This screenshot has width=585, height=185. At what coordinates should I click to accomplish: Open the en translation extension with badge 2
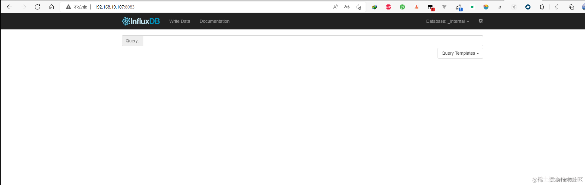coord(459,7)
